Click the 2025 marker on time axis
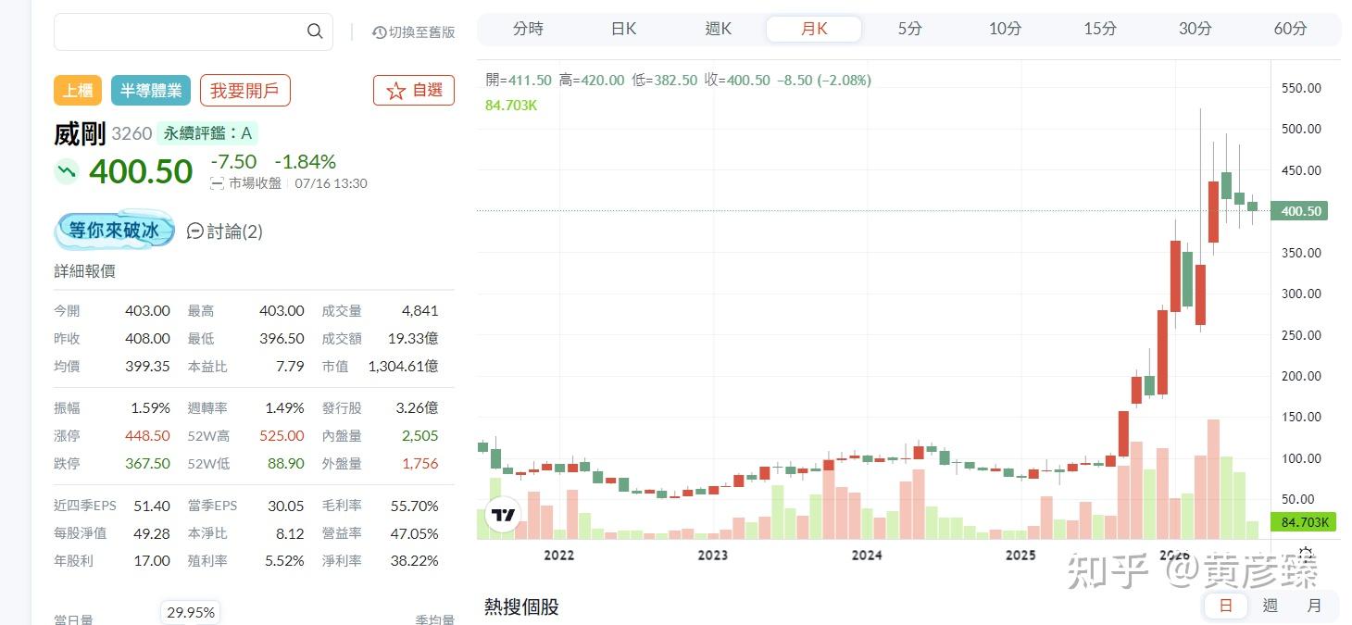 1020,556
